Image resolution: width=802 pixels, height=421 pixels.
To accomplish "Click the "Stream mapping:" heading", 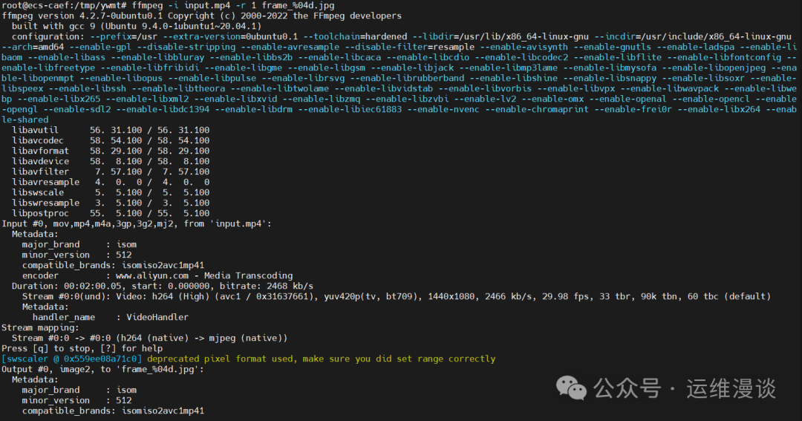I will pos(40,327).
